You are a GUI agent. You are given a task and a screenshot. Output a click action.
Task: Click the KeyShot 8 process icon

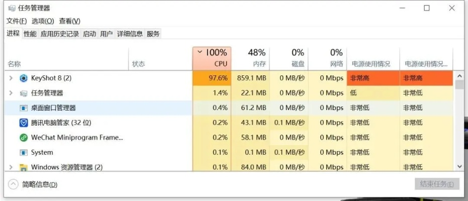tap(23, 78)
